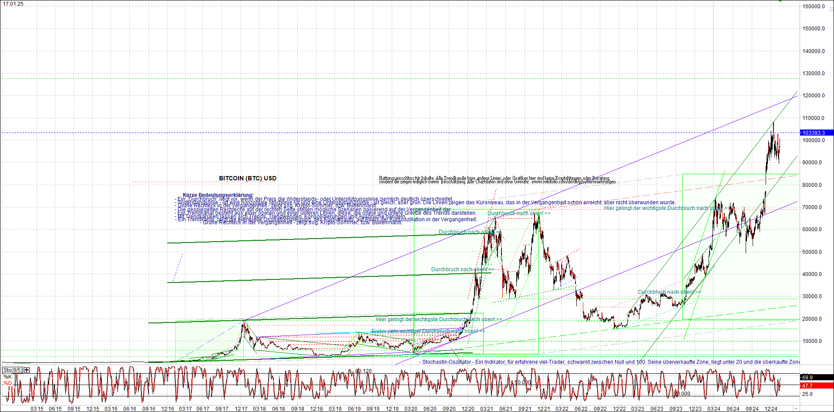Click the 12 24 date axis label
The height and width of the screenshot is (412, 834).
click(x=771, y=409)
